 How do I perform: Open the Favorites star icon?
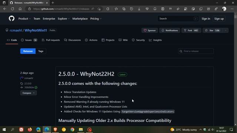116,9
